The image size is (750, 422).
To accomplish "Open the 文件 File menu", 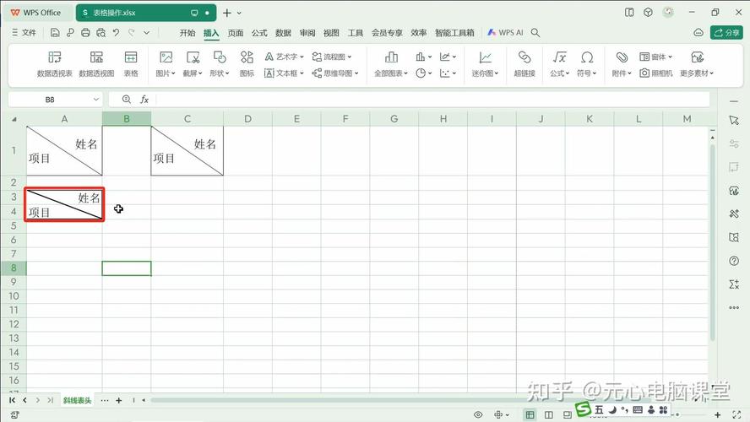I will (24, 33).
